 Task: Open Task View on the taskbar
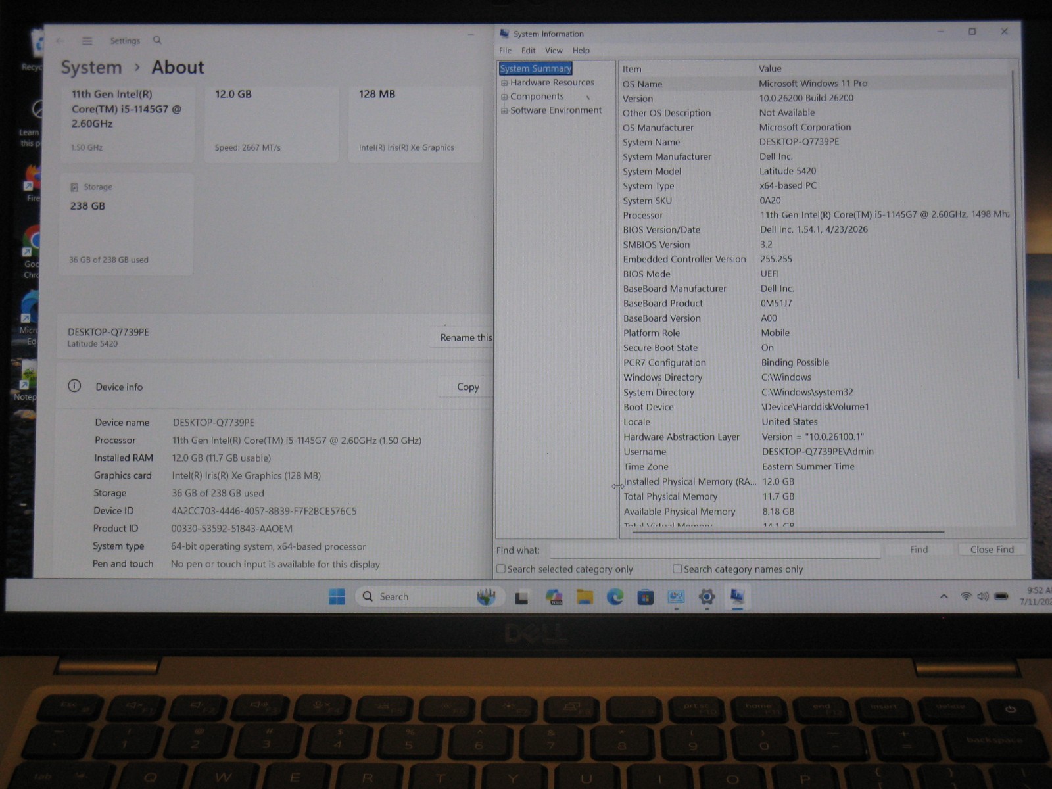[521, 597]
